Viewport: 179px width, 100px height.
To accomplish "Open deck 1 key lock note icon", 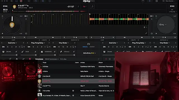I will [x=78, y=7].
